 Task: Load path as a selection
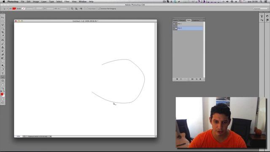point(185,79)
